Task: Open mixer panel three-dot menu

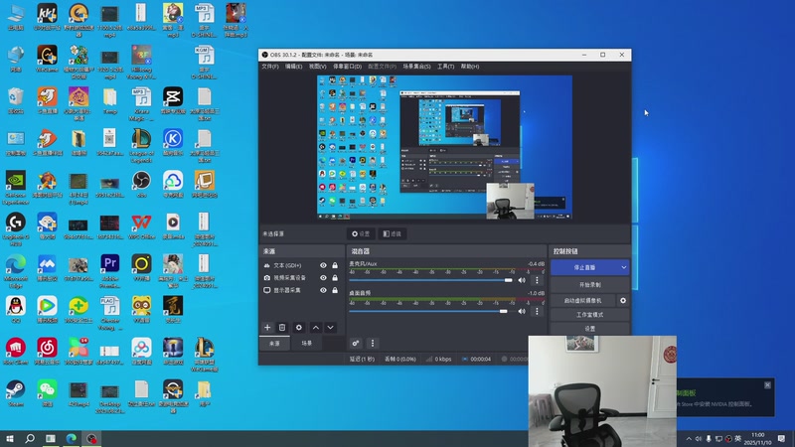Action: 373,343
